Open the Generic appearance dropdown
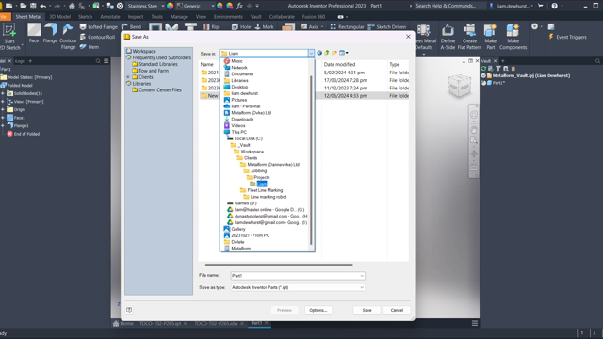This screenshot has height=339, width=603. tap(213, 6)
